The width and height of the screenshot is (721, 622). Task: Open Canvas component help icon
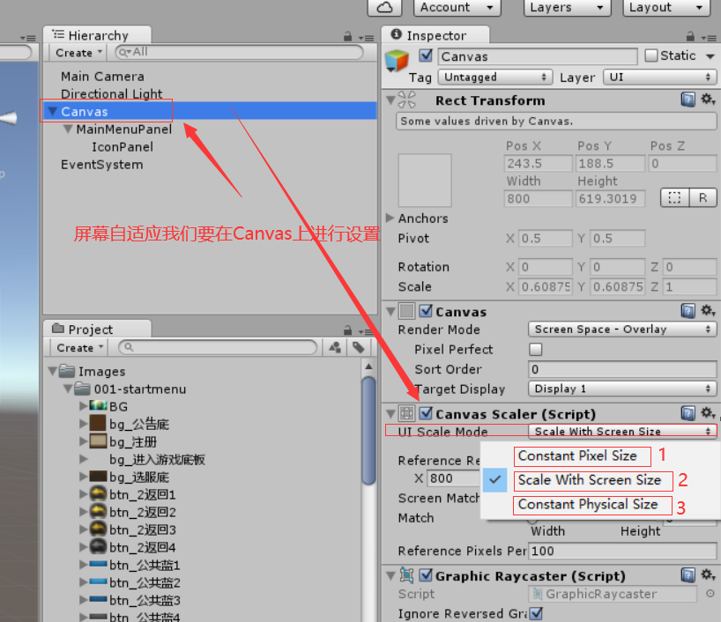click(x=688, y=311)
